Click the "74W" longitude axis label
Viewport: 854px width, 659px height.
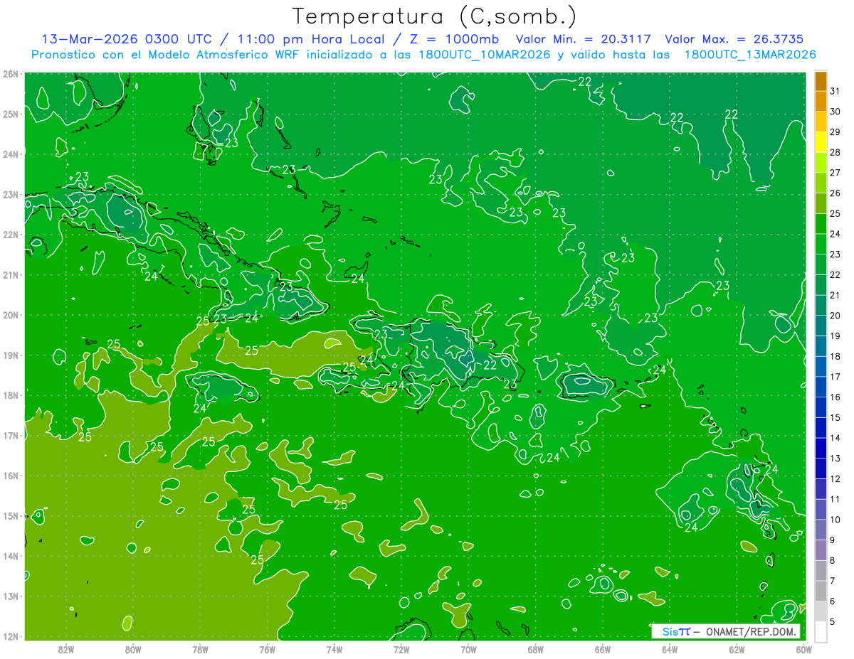(334, 649)
